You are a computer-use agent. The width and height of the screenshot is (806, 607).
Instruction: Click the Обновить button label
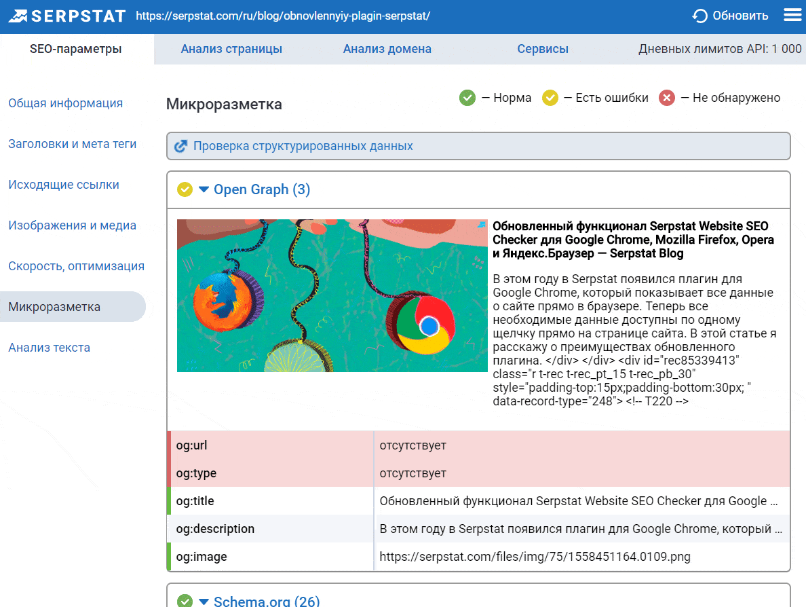point(740,16)
